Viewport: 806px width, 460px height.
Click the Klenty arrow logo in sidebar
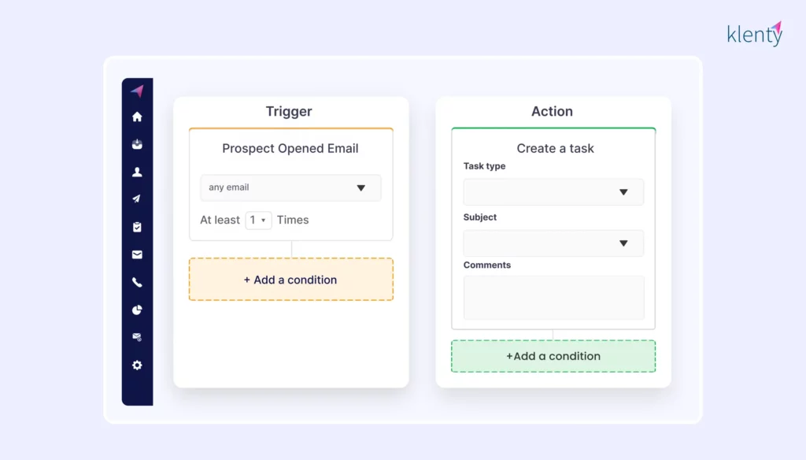tap(137, 91)
